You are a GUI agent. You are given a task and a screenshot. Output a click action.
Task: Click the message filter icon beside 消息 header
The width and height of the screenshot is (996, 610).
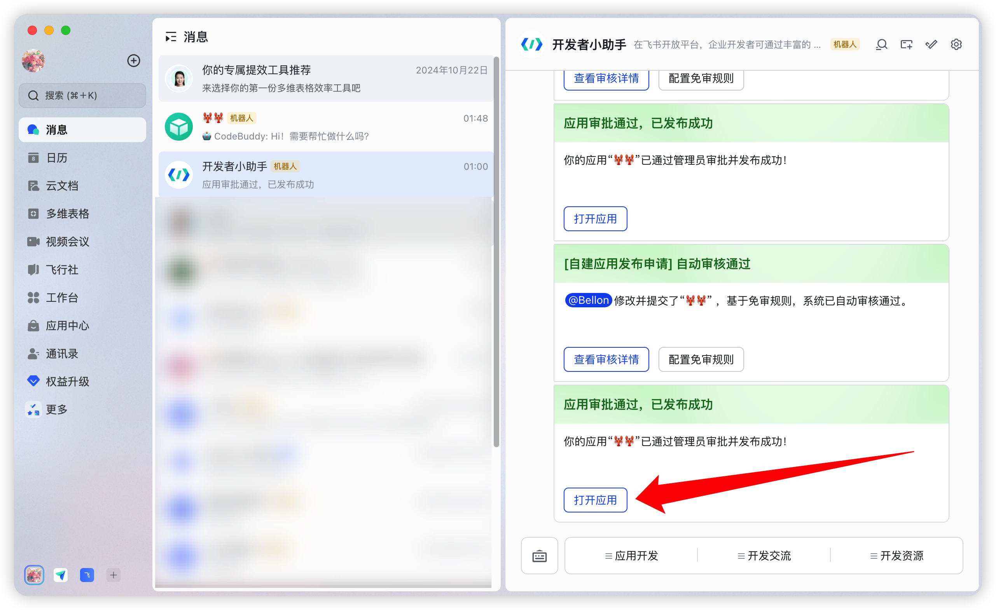tap(171, 37)
